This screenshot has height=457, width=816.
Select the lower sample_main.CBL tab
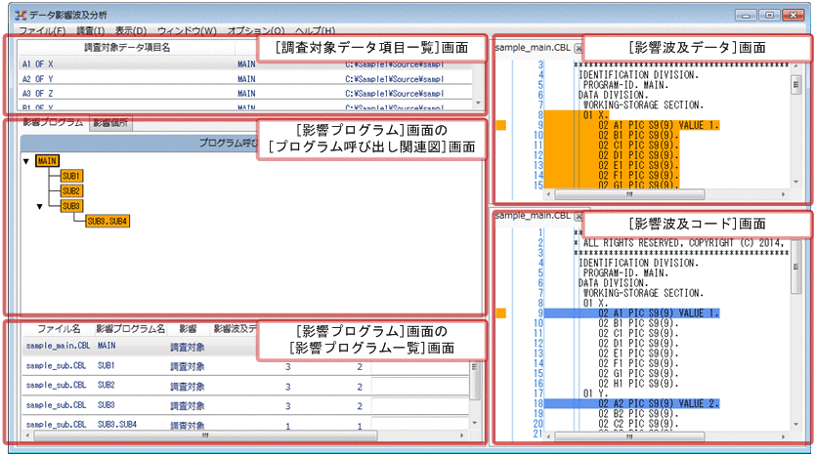[x=533, y=216]
